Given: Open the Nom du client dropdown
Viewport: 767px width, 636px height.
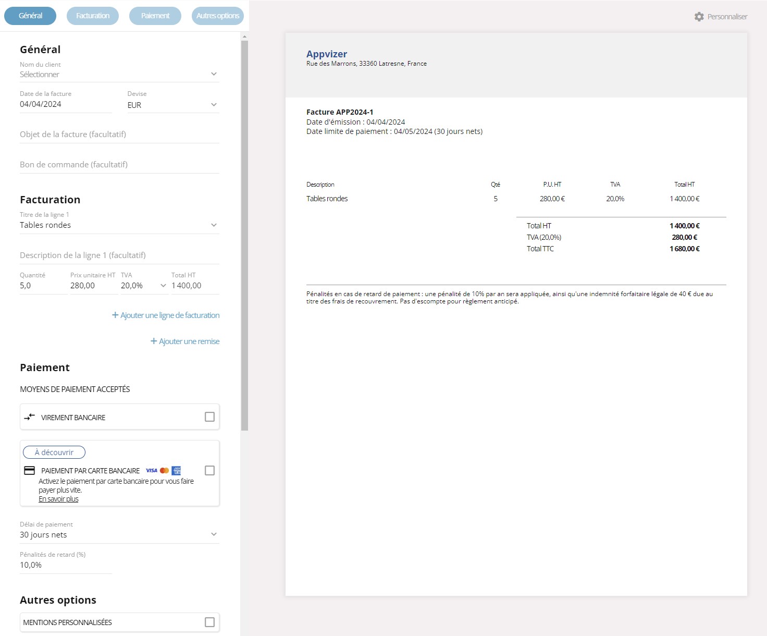Looking at the screenshot, I should click(x=119, y=74).
